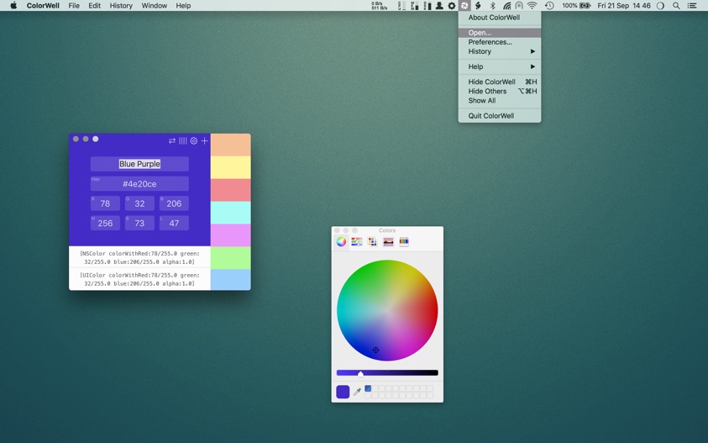Select the light blue color swatch
The image size is (708, 443).
(x=231, y=280)
